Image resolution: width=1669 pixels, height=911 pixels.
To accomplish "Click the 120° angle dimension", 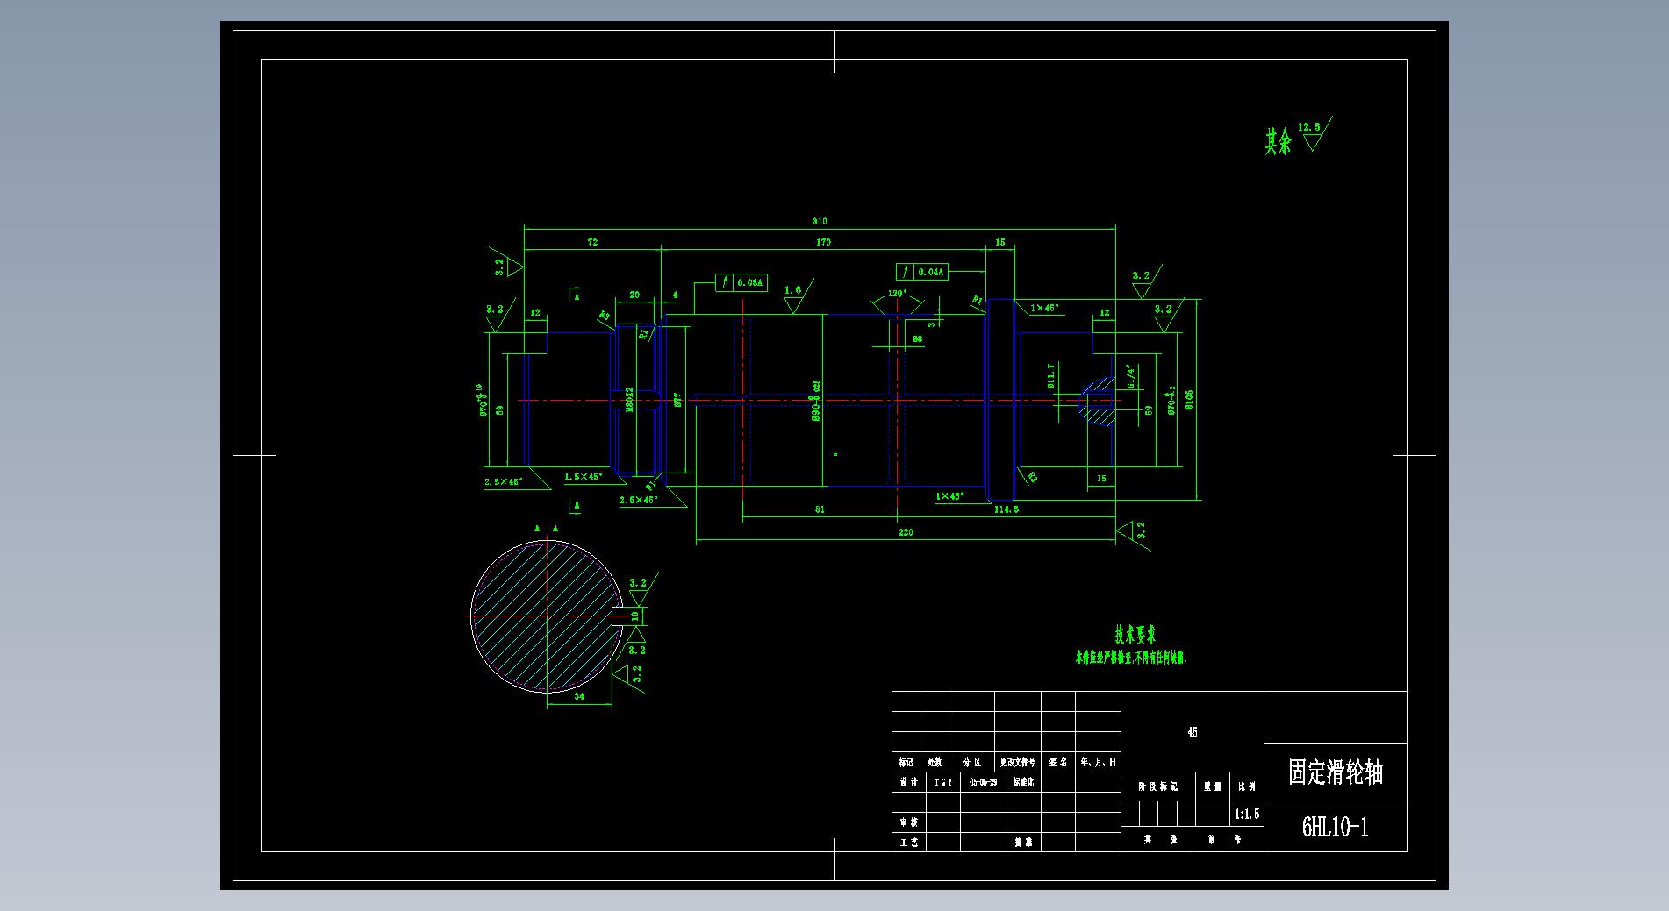I will pyautogui.click(x=897, y=295).
